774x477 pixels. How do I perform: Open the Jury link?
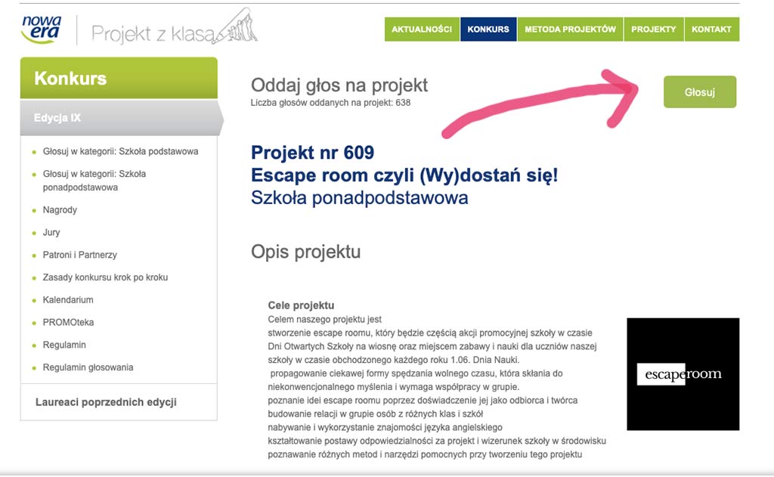51,233
